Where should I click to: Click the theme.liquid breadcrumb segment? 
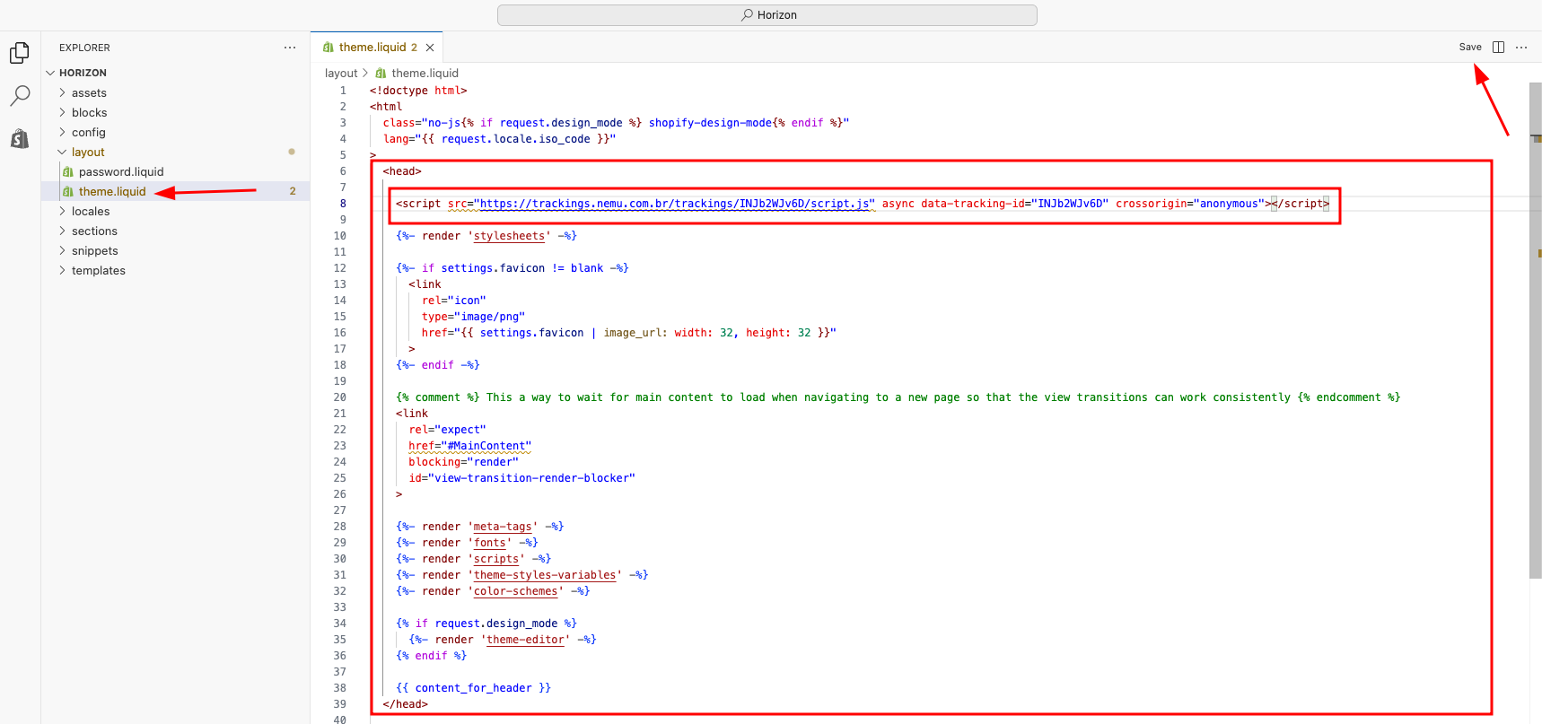click(425, 74)
